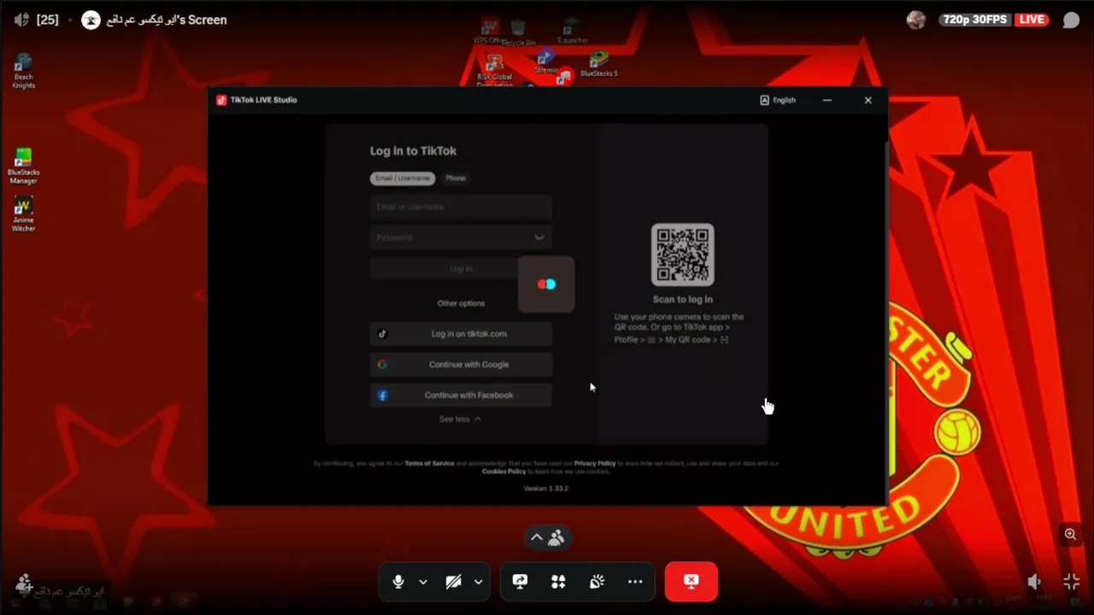Click the share screen icon
1094x615 pixels.
click(520, 582)
